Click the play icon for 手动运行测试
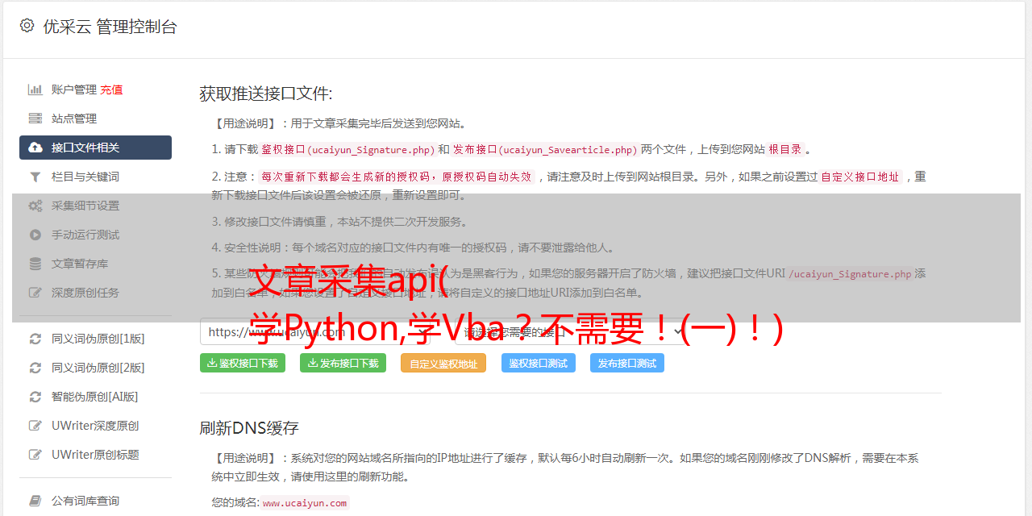Screen dimensions: 1032x516 [x=35, y=235]
